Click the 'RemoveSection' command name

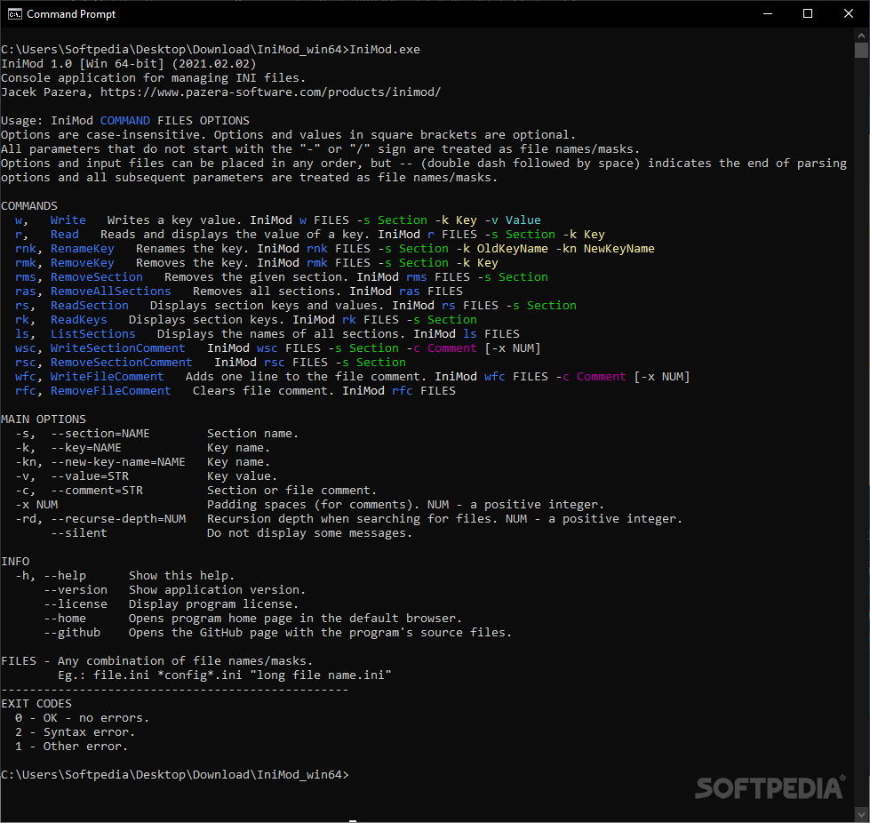coord(97,277)
